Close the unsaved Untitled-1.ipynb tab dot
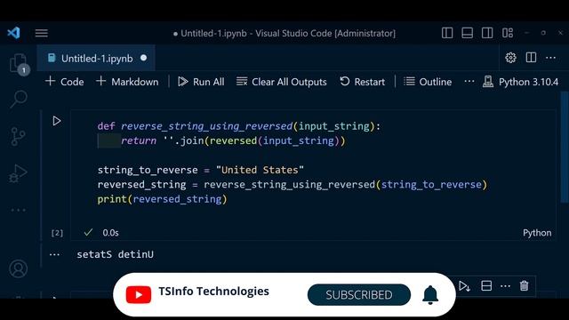This screenshot has height=320, width=569. coord(144,58)
